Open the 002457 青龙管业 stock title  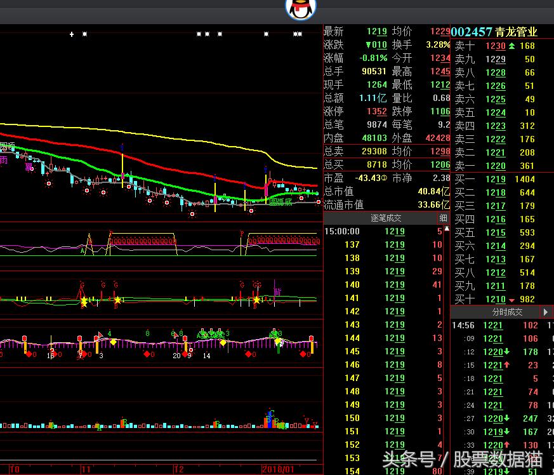[x=494, y=32]
